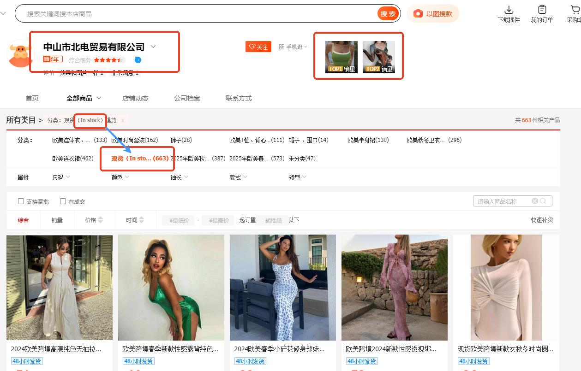Click the mobile browse grid icon

tap(282, 47)
